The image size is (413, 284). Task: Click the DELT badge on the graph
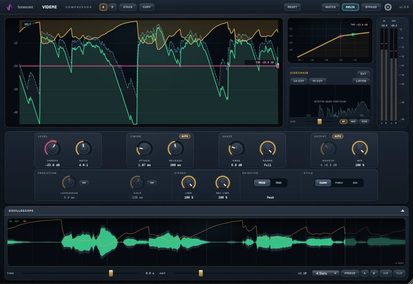28,24
